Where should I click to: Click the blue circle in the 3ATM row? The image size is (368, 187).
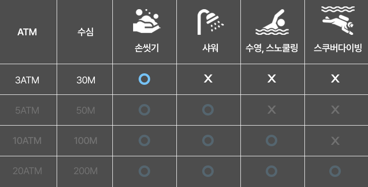145,79
